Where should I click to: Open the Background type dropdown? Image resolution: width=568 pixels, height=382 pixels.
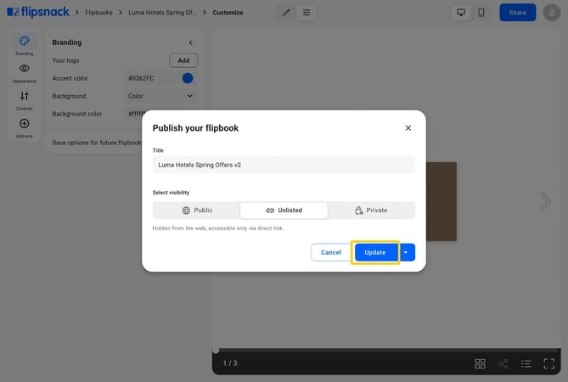click(160, 96)
